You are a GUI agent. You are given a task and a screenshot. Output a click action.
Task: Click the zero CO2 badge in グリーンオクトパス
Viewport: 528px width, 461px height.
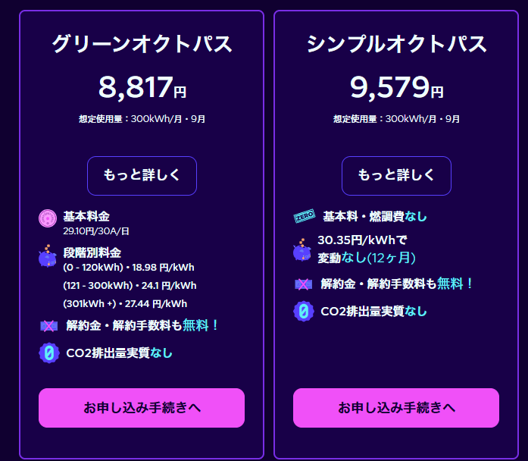pos(48,353)
